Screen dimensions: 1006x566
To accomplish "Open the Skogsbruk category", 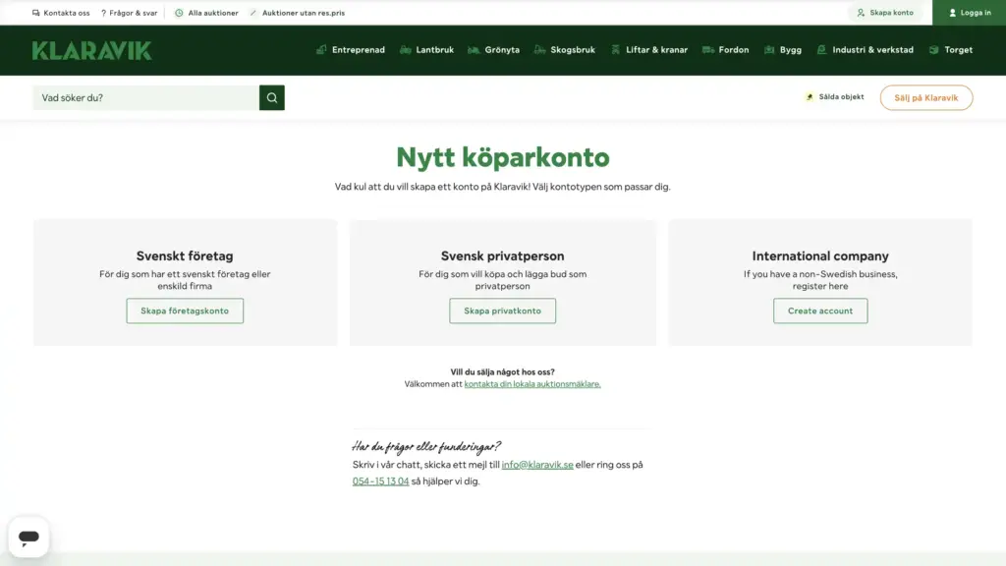I will point(565,50).
